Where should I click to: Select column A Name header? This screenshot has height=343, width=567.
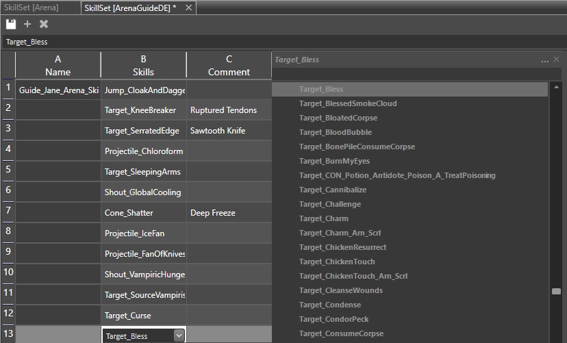pos(58,65)
